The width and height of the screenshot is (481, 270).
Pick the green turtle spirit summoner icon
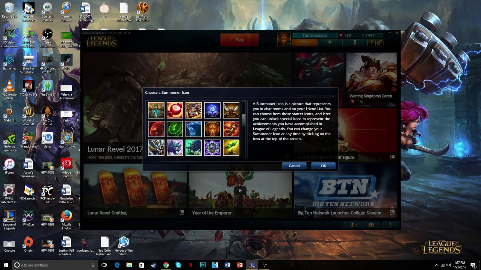pos(175,129)
